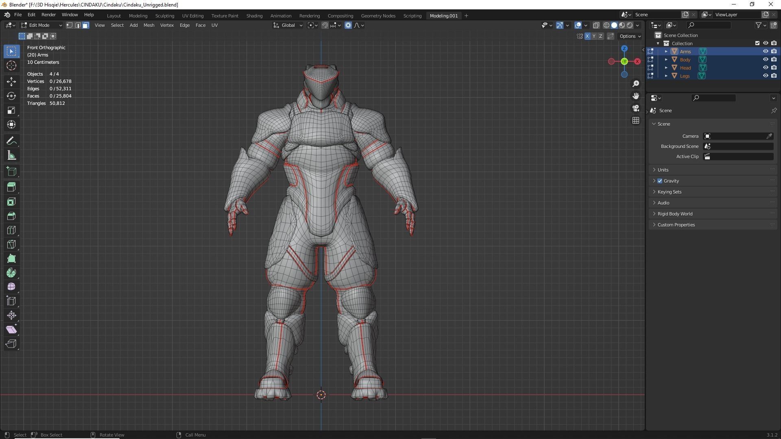Viewport: 781px width, 439px height.
Task: Select the Rotate tool
Action: click(x=11, y=96)
